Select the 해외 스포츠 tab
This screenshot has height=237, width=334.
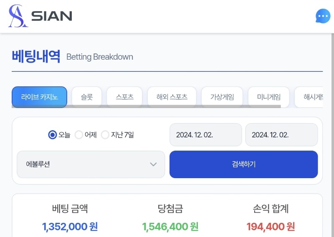tap(172, 97)
